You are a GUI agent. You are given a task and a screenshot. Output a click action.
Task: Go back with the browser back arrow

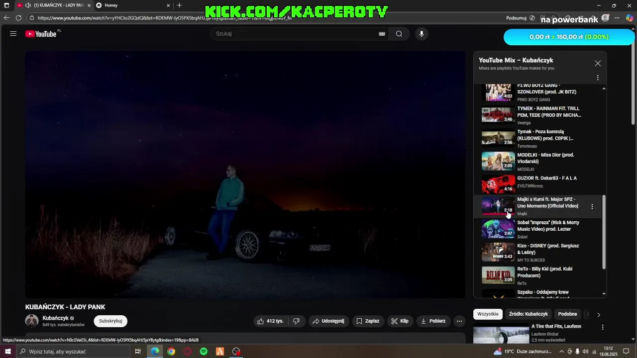[x=6, y=18]
